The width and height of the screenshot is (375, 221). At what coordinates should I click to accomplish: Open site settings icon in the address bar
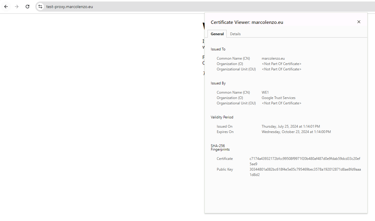click(40, 6)
